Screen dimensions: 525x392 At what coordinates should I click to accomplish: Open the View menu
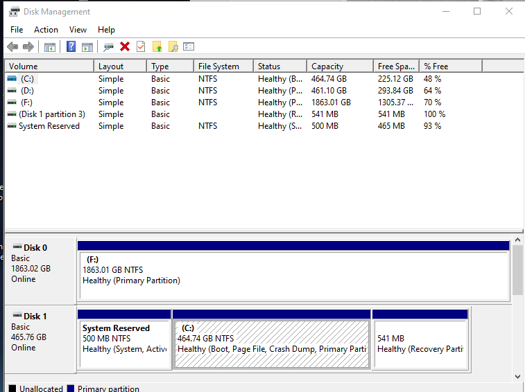coord(78,30)
